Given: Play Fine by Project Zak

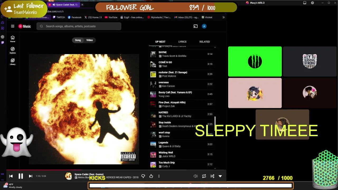Looking at the screenshot, I should [181, 104].
